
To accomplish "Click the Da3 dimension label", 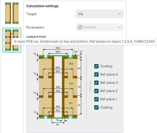I will [x=58, y=67].
